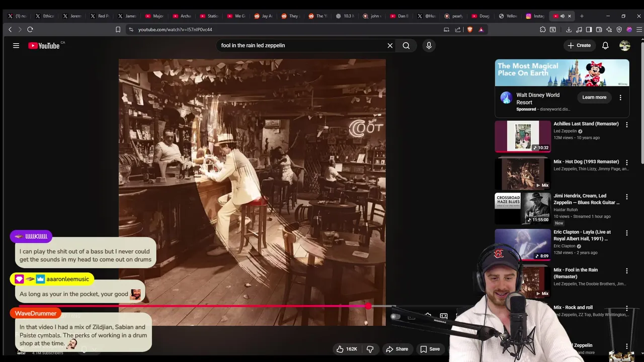
Task: Switch to the '10.3 M' tab
Action: [x=345, y=16]
